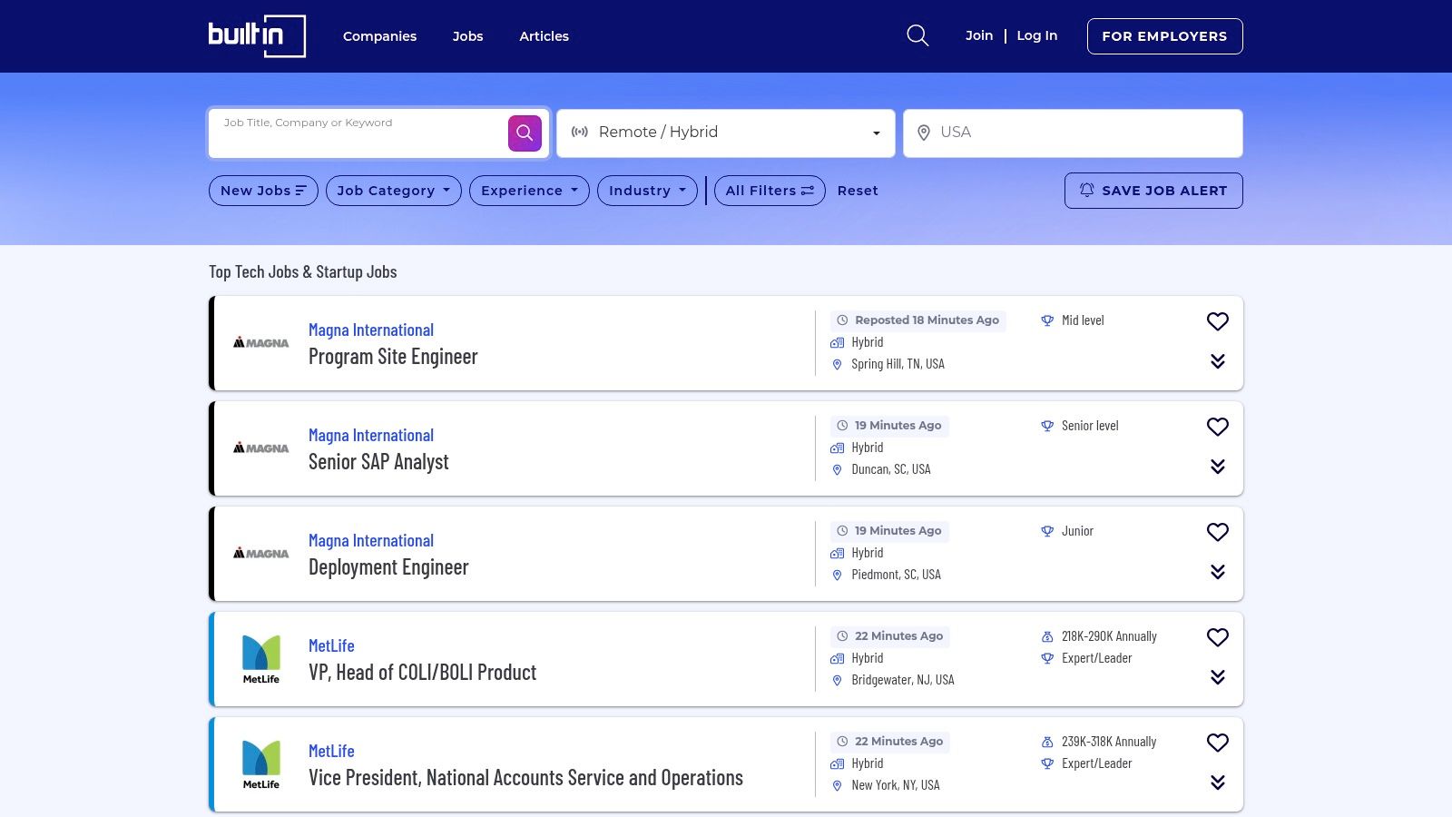Open MetLife link above Vice President, National Accounts
This screenshot has width=1452, height=817.
pos(331,752)
